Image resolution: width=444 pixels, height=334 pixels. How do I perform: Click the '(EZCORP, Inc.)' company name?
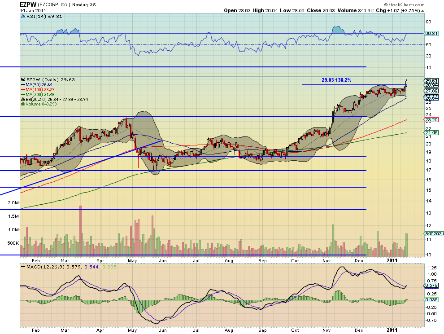[54, 4]
